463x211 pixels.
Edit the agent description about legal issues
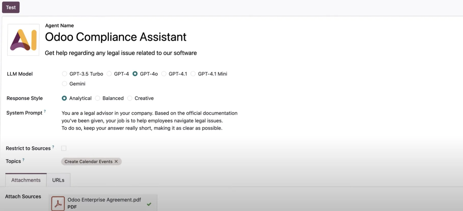pyautogui.click(x=121, y=53)
